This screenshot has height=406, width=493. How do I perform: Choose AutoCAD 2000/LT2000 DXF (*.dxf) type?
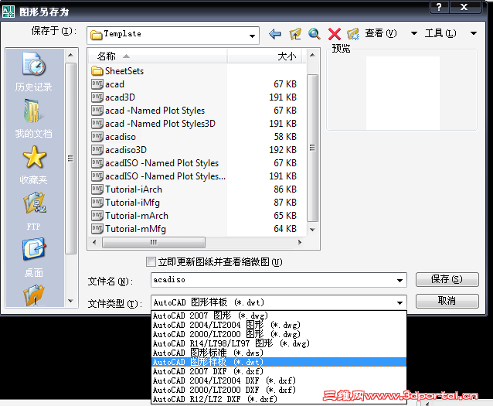(279, 390)
